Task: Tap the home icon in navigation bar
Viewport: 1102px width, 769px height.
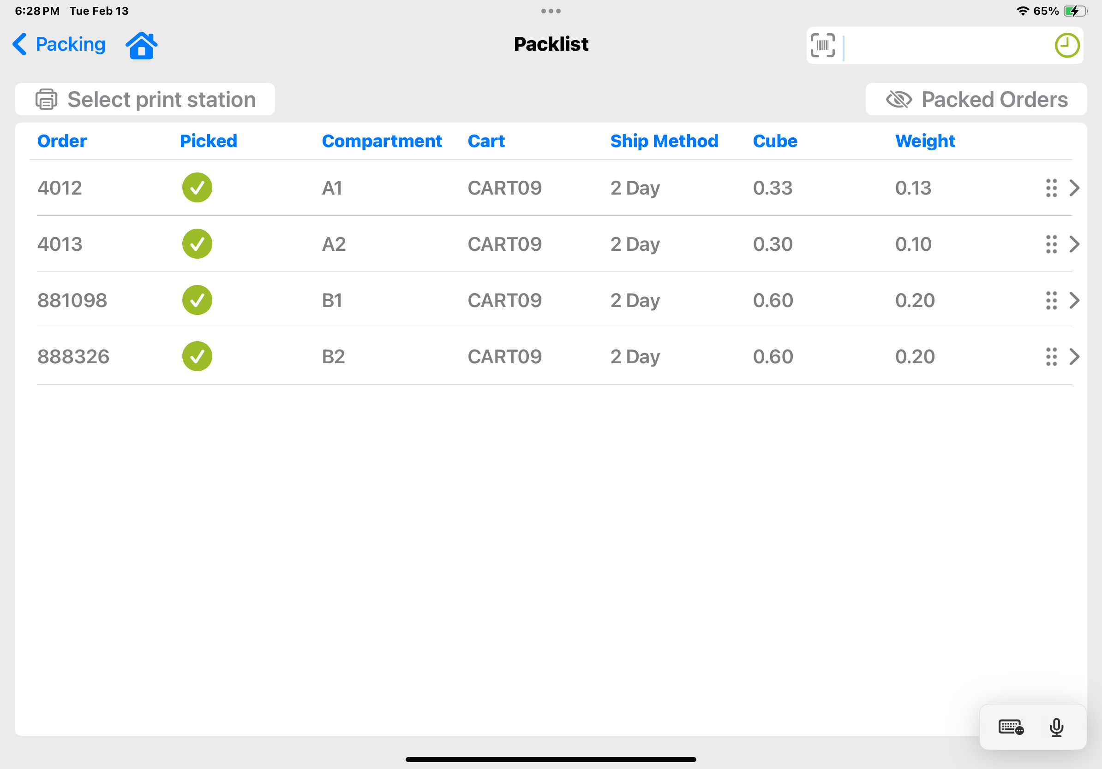Action: (x=142, y=45)
